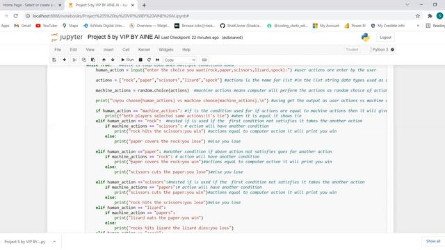Restart kernel and run all cells icon
445x250 pixels.
coord(158,60)
